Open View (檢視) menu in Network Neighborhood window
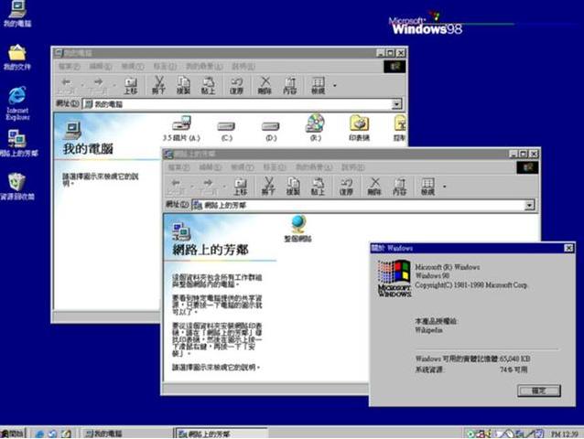Viewport: 584px width, 439px height. tap(243, 167)
